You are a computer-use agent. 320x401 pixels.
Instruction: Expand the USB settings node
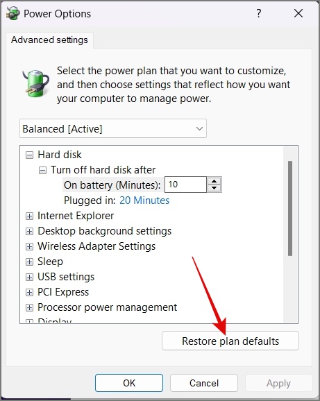click(29, 278)
